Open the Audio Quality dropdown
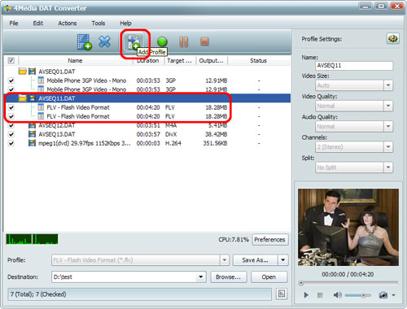Viewport: 407px width, 309px height. point(388,126)
